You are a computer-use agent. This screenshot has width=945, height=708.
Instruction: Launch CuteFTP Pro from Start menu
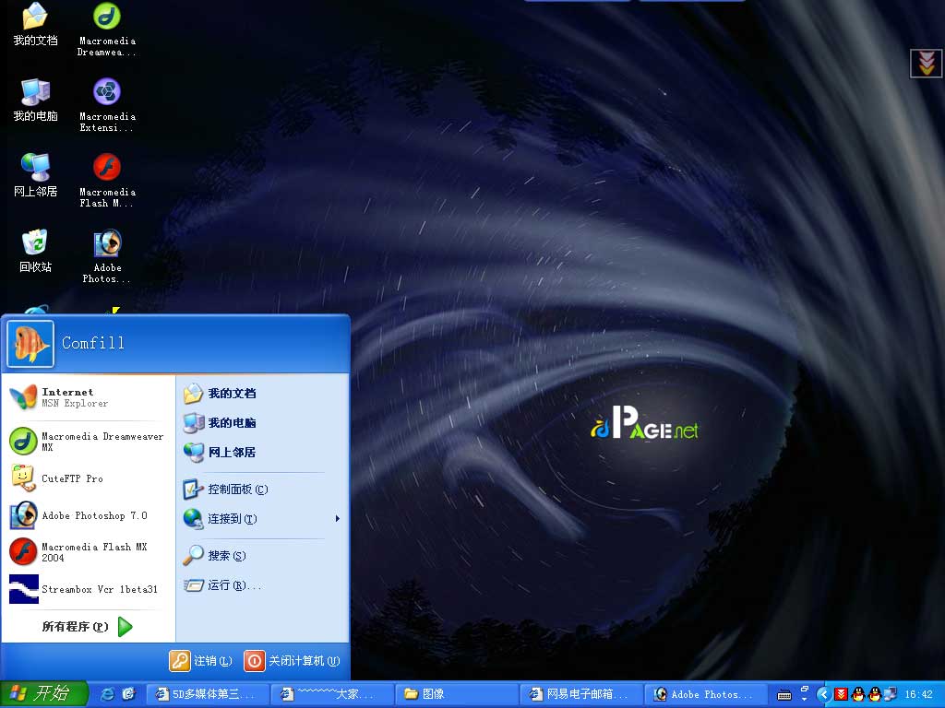(72, 478)
